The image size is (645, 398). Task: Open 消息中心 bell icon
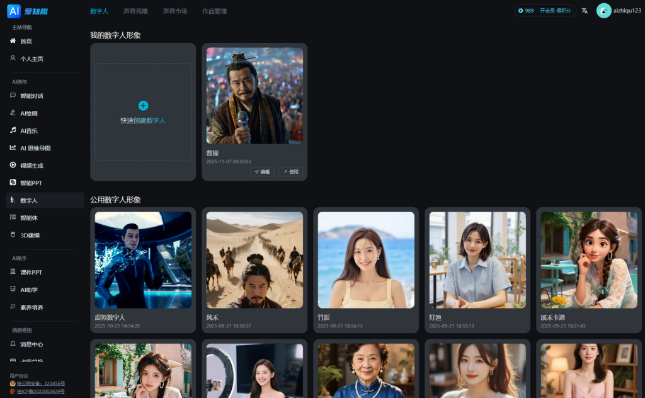click(x=13, y=344)
